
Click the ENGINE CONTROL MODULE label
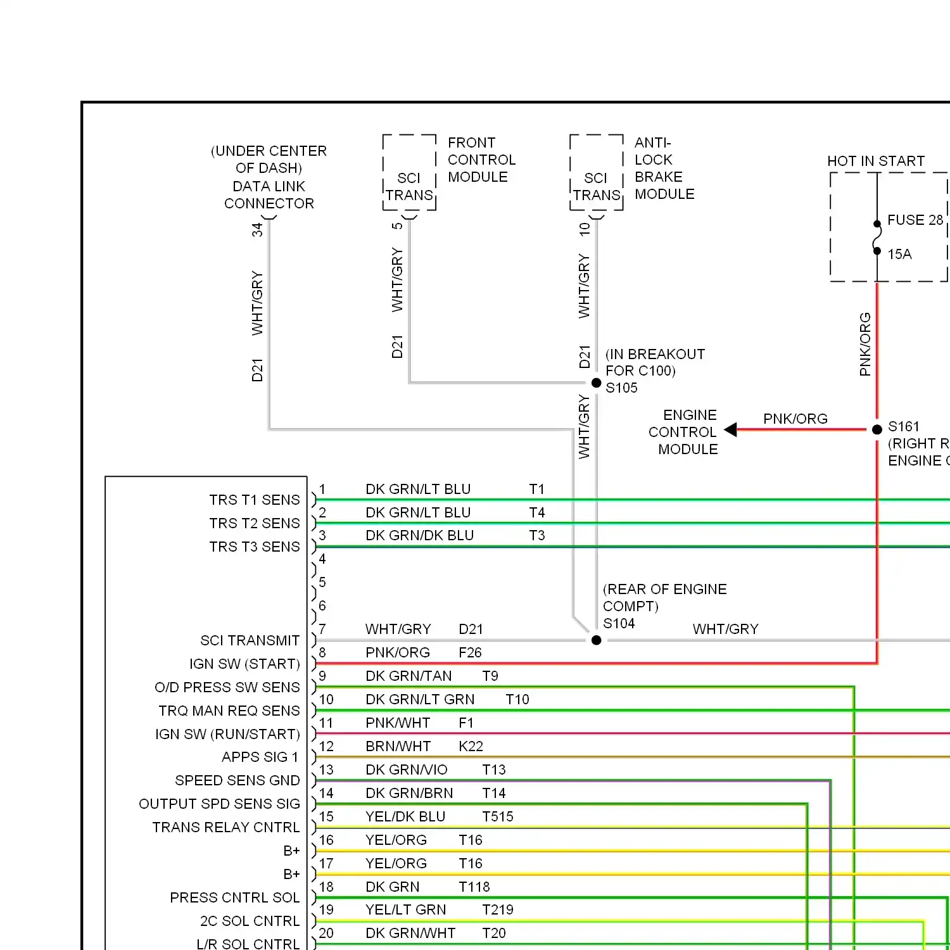coord(683,432)
